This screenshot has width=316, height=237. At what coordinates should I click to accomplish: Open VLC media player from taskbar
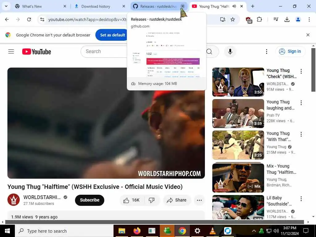pyautogui.click(x=212, y=231)
